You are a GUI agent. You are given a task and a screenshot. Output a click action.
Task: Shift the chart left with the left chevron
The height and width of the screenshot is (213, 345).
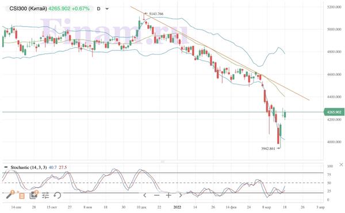pyautogui.click(x=145, y=195)
